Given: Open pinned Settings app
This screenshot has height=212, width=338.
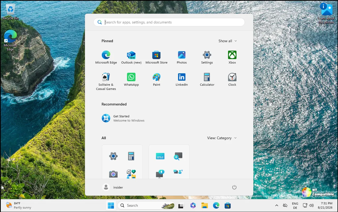Looking at the screenshot, I should pyautogui.click(x=207, y=57).
